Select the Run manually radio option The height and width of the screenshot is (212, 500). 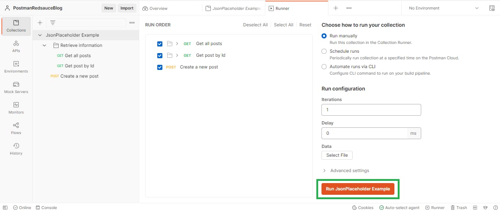[x=324, y=36]
